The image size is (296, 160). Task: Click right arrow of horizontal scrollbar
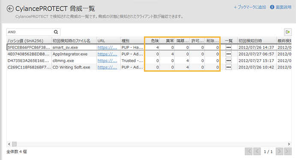289,144
